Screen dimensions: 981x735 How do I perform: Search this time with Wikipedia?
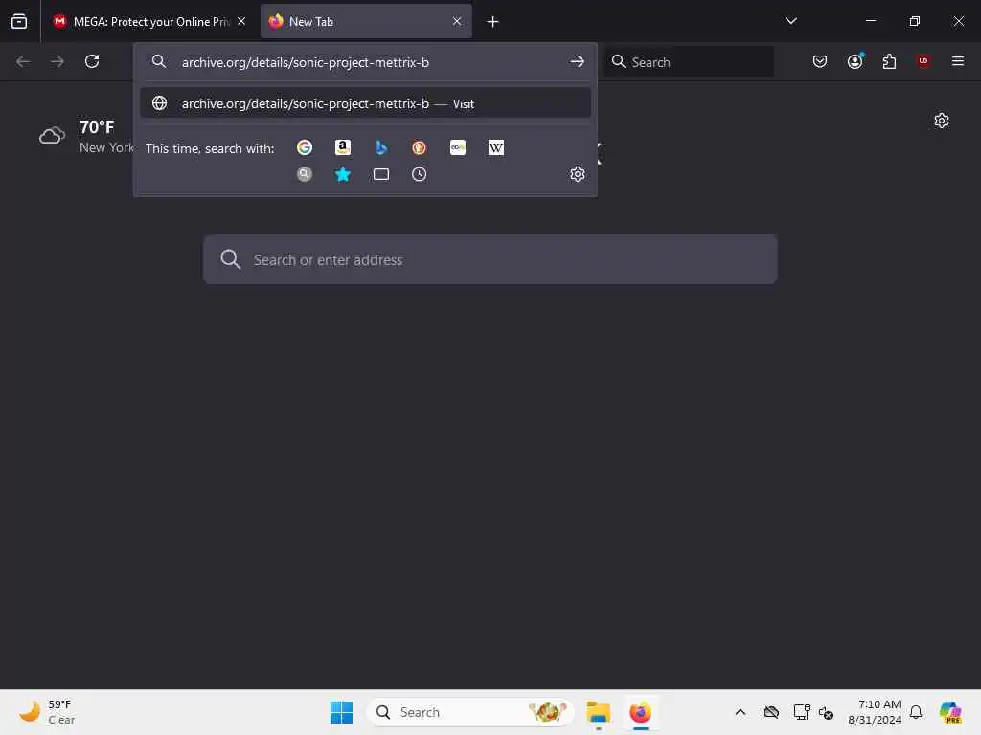coord(496,147)
